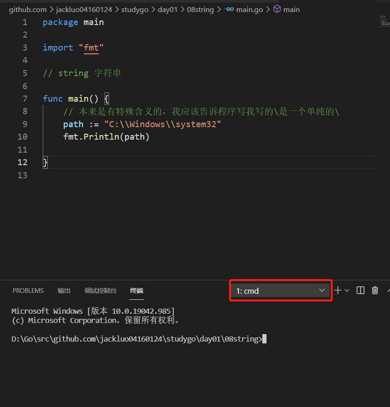Kill terminal with trash icon
Viewport: 390px width, 407px height.
pos(375,291)
